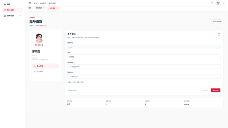The image size is (228, 128).
Task: Open the user avatar dropdown in header
Action: click(220, 3)
